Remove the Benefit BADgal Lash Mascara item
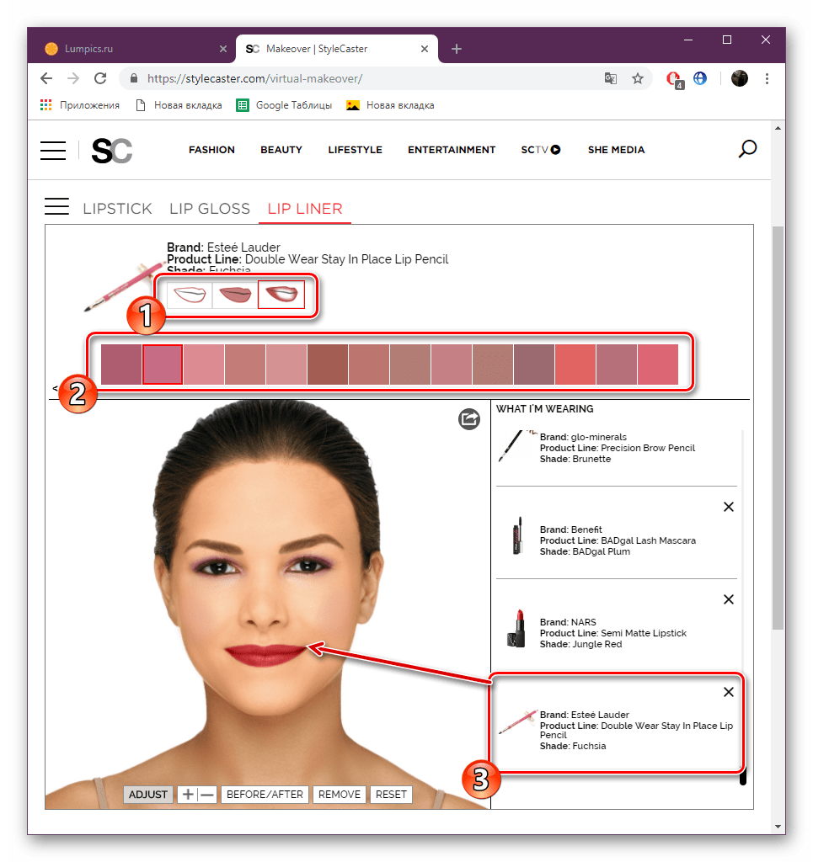813x862 pixels. (x=729, y=507)
